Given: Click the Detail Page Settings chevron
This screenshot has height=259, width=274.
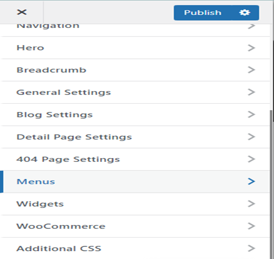Looking at the screenshot, I should pyautogui.click(x=252, y=137).
